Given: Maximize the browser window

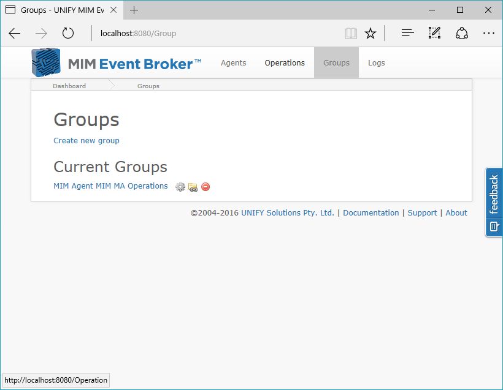Looking at the screenshot, I should point(460,10).
